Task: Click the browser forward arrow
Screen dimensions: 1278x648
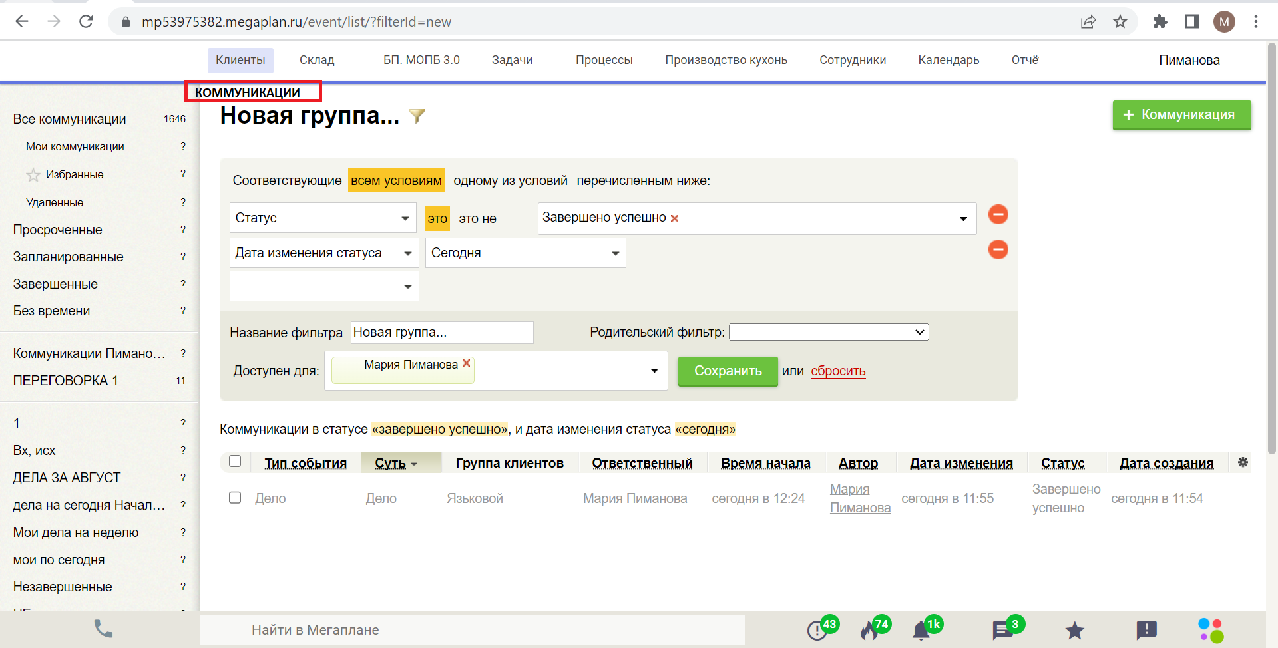Action: click(x=54, y=21)
